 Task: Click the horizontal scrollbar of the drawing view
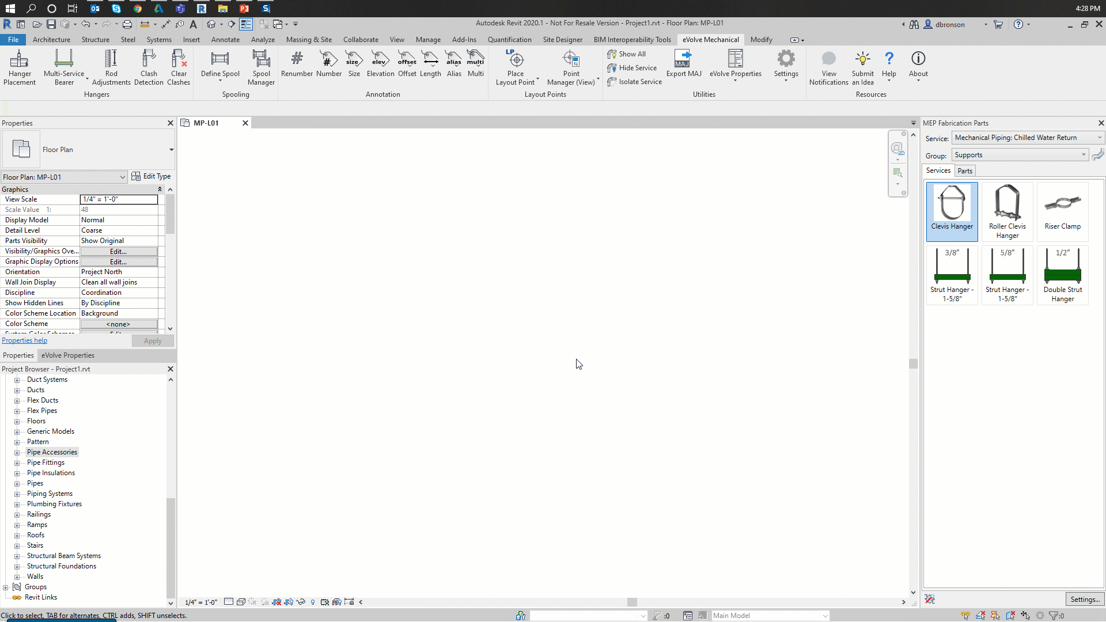pos(632,602)
